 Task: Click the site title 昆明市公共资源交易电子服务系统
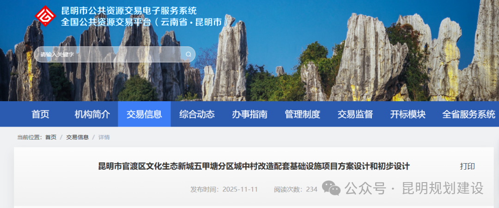[129, 11]
